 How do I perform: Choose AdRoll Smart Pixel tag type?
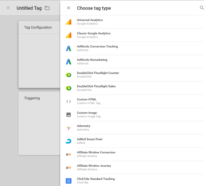[x=132, y=141]
